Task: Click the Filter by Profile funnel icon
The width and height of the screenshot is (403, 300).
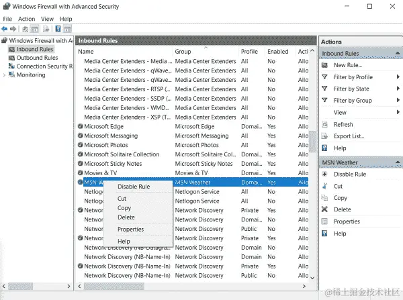Action: [x=324, y=77]
